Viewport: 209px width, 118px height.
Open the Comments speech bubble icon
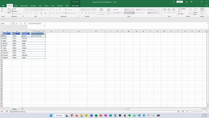(206, 6)
